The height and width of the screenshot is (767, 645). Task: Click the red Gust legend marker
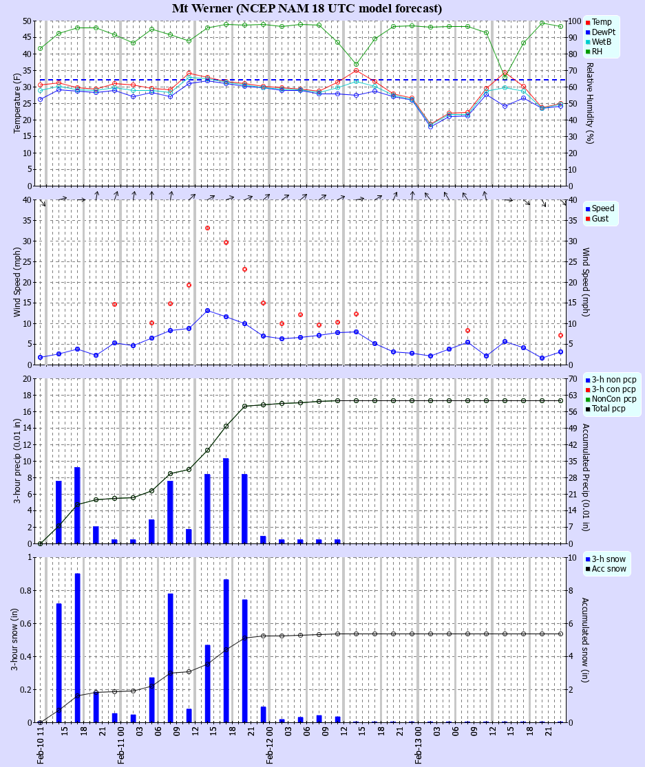click(587, 219)
